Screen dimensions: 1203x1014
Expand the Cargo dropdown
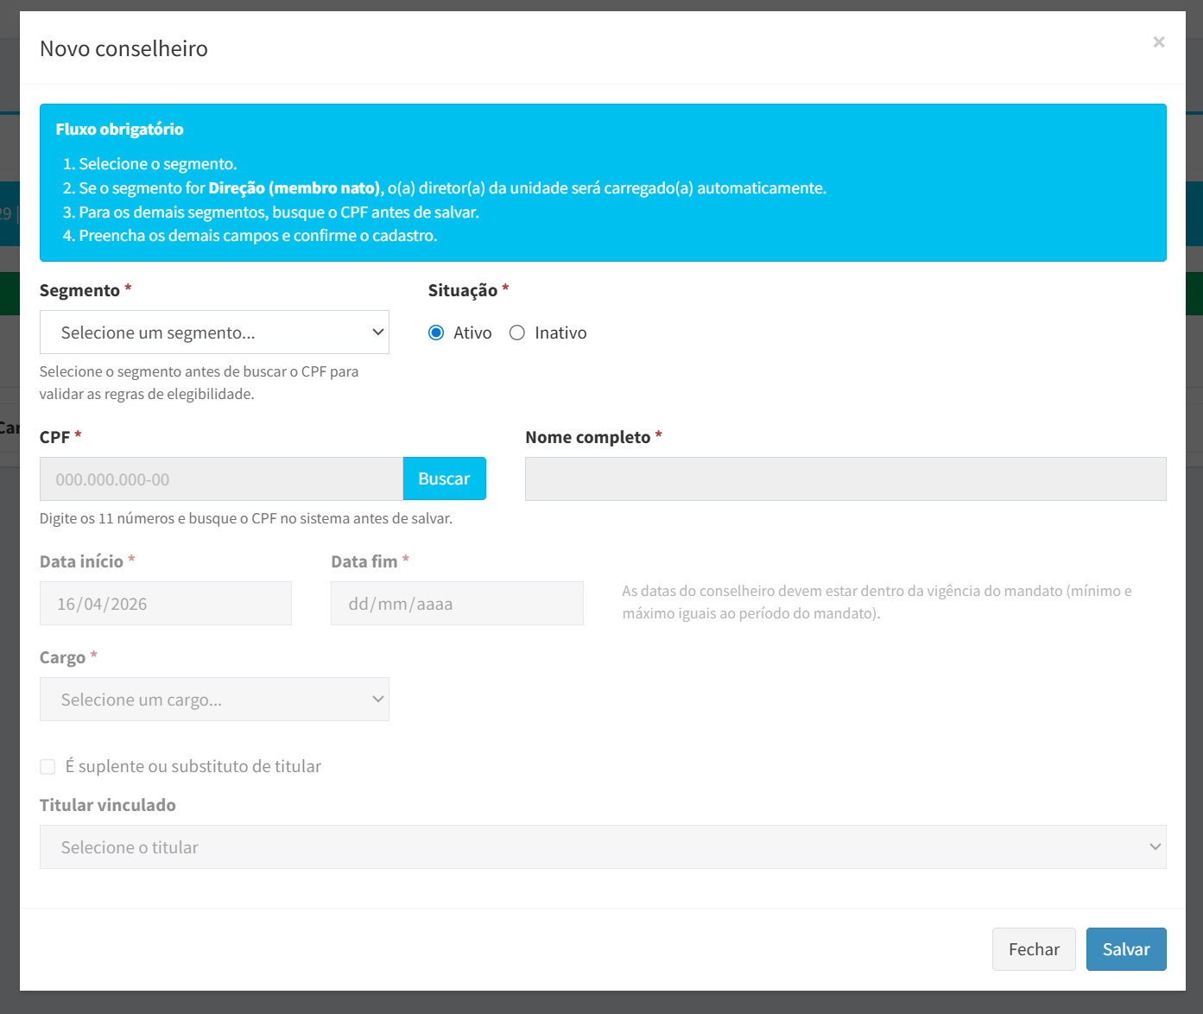pos(214,700)
